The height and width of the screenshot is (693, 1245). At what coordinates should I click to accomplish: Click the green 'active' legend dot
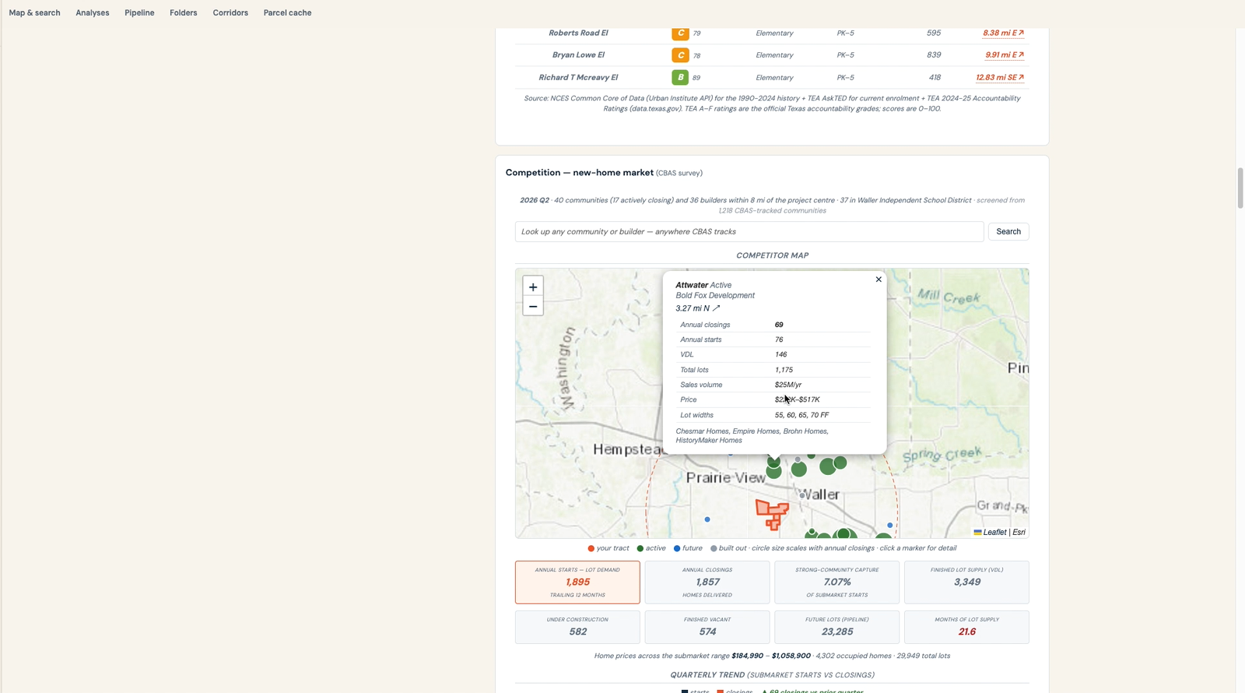[640, 549]
